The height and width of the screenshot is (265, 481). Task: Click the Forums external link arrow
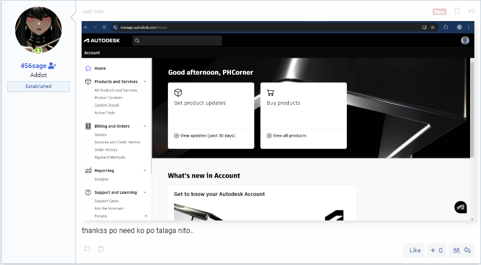(x=146, y=216)
